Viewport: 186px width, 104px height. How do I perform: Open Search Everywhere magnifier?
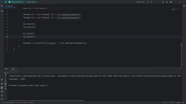pyautogui.click(x=167, y=2)
